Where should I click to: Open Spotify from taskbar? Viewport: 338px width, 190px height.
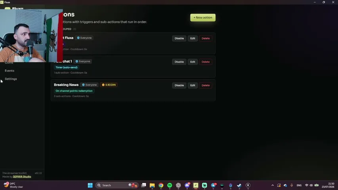pyautogui.click(x=170, y=185)
